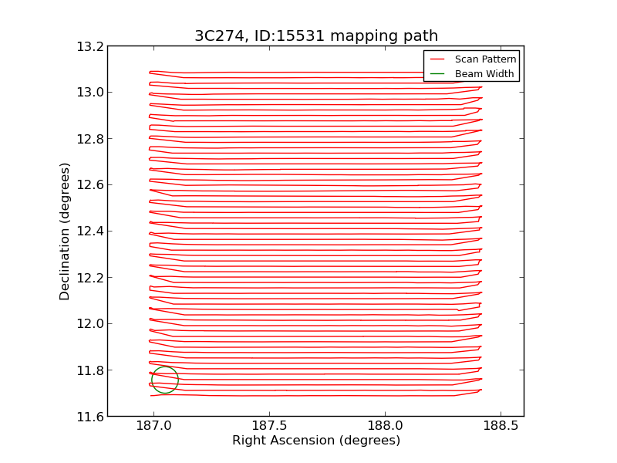Click the 'Beam Width' legend label
Image resolution: width=617 pixels, height=463 pixels.
[484, 73]
